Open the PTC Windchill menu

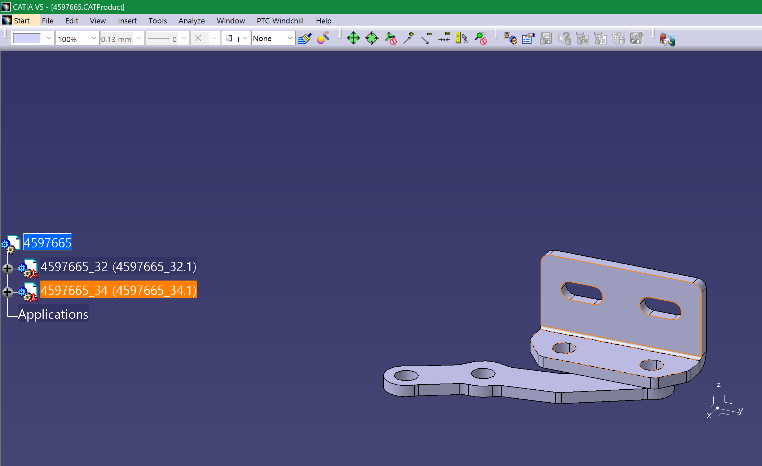coord(280,21)
